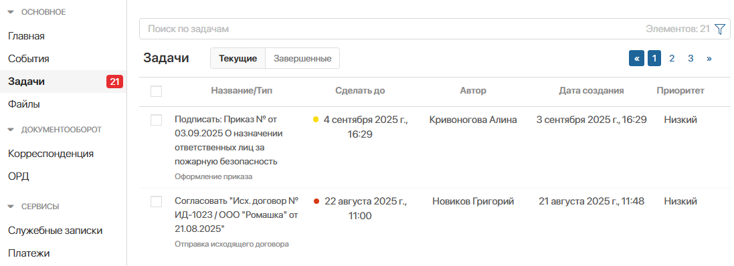
Task: Click Низкий priority of Приказ task
Action: (x=680, y=120)
